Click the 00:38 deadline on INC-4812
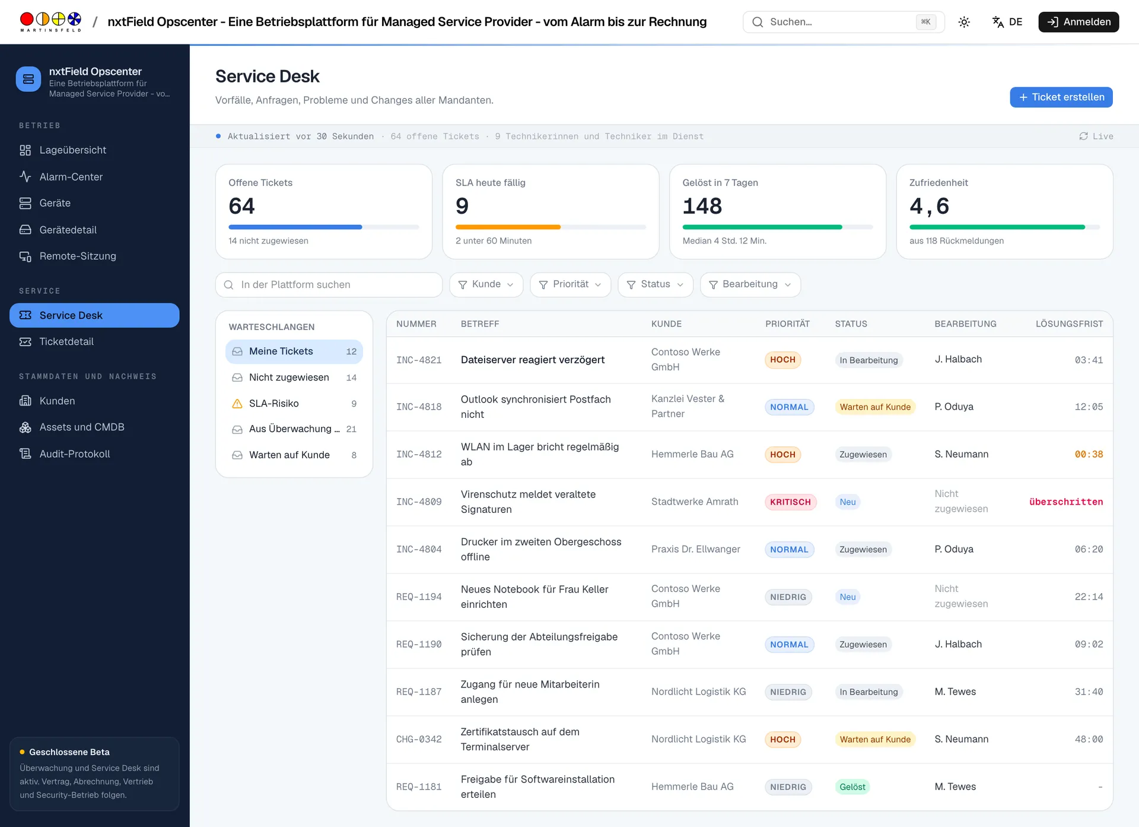This screenshot has height=827, width=1139. 1089,455
